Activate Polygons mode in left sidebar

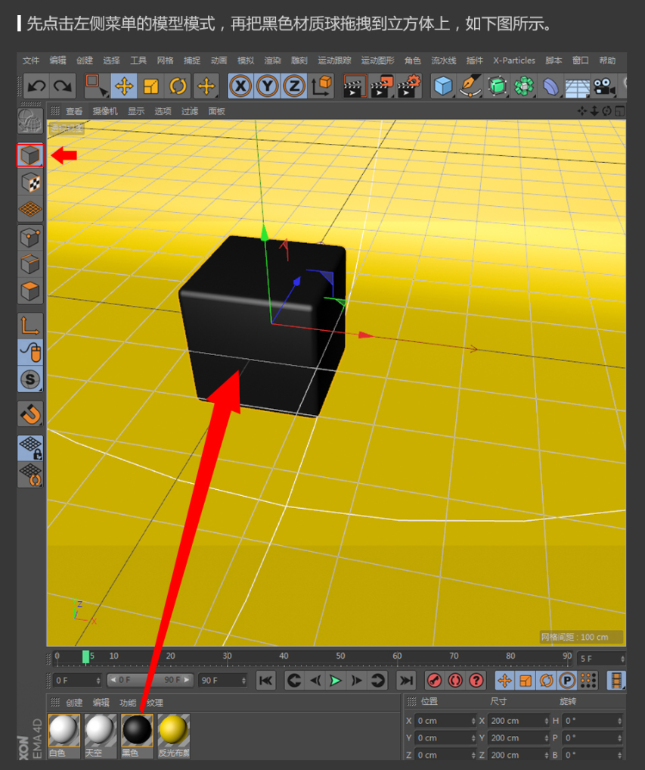(x=30, y=291)
